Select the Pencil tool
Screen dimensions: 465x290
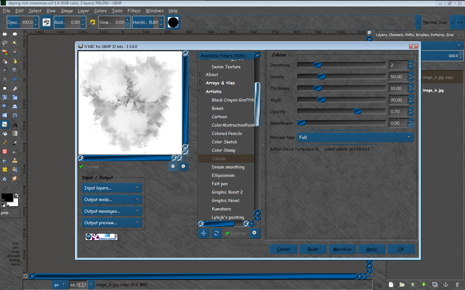(5, 142)
